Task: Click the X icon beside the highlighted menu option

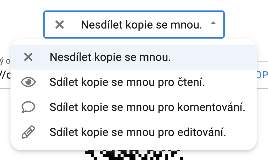Action: (28, 57)
